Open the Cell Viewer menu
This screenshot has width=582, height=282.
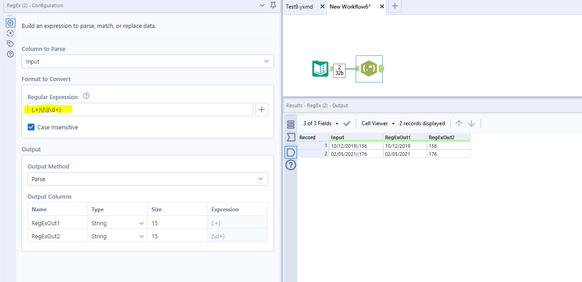click(x=377, y=123)
